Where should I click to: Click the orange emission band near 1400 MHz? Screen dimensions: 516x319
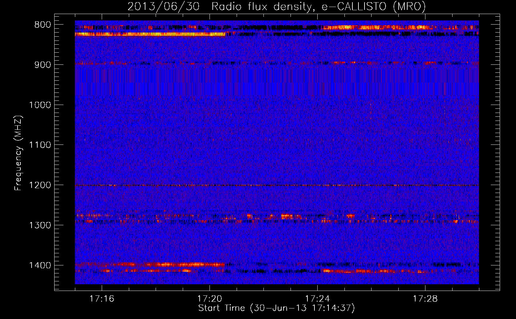click(150, 264)
